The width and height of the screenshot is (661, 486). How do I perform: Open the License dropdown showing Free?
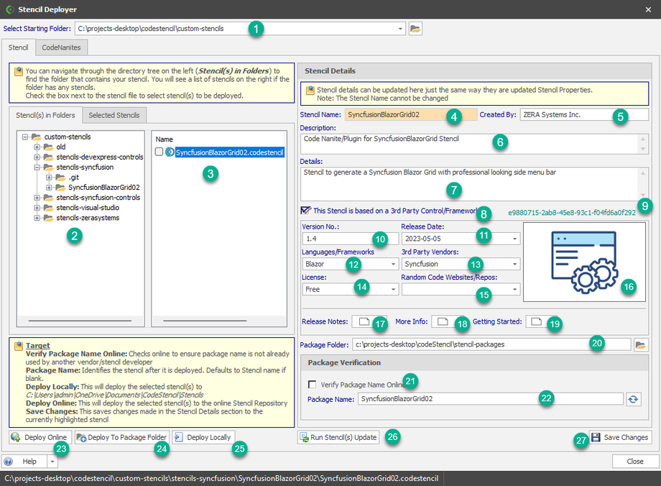(x=393, y=289)
